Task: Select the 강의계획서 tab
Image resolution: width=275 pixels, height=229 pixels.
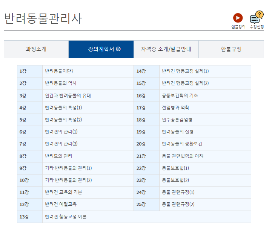Action: pyautogui.click(x=101, y=49)
